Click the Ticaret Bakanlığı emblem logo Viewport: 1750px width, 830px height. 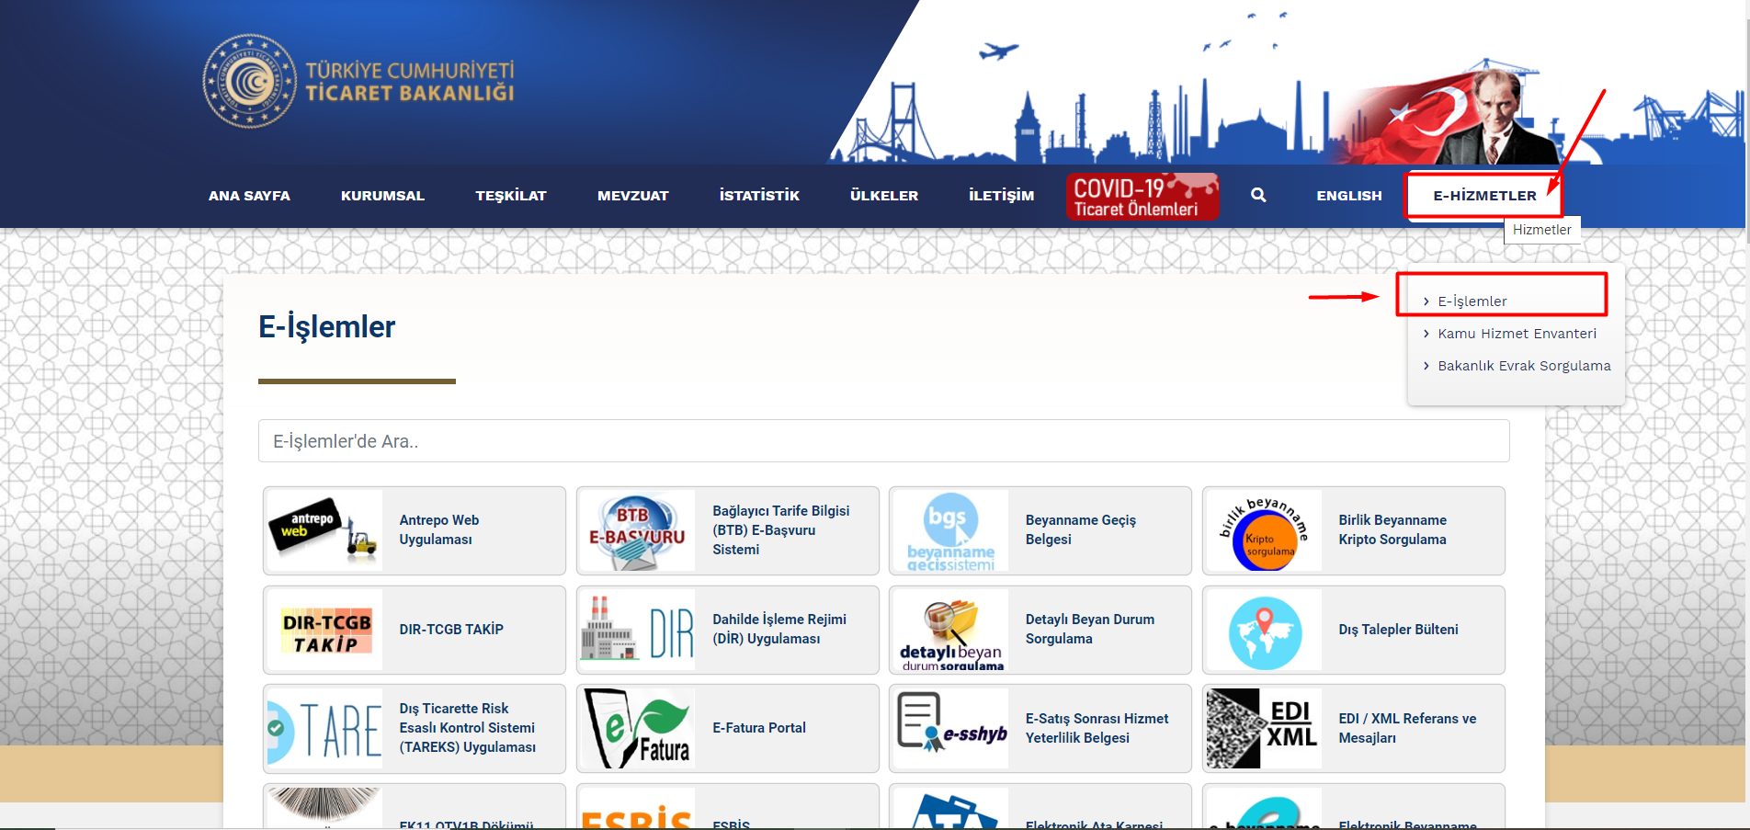249,81
